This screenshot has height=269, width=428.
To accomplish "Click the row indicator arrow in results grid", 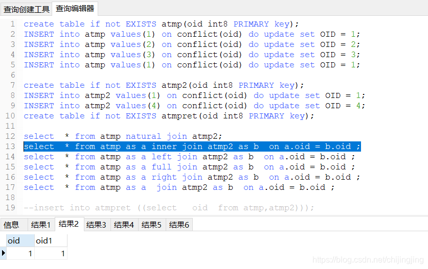I will pos(3,253).
